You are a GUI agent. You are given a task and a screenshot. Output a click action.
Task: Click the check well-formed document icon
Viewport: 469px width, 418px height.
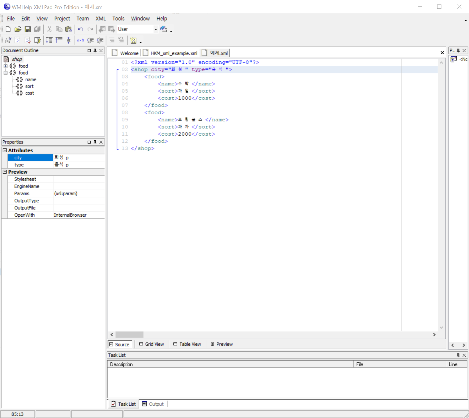(x=8, y=40)
